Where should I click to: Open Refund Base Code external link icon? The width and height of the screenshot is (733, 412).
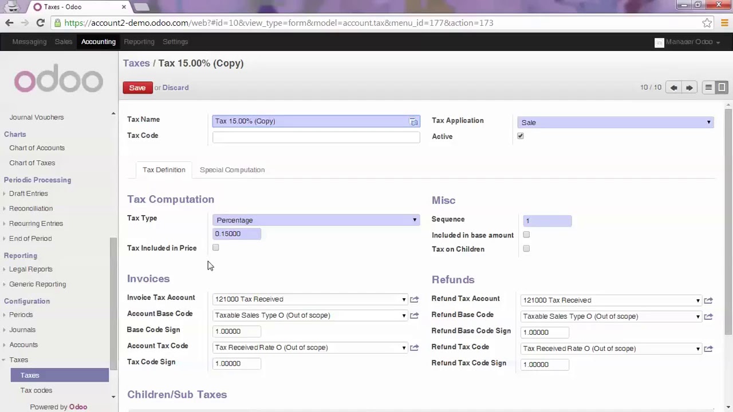click(x=708, y=316)
